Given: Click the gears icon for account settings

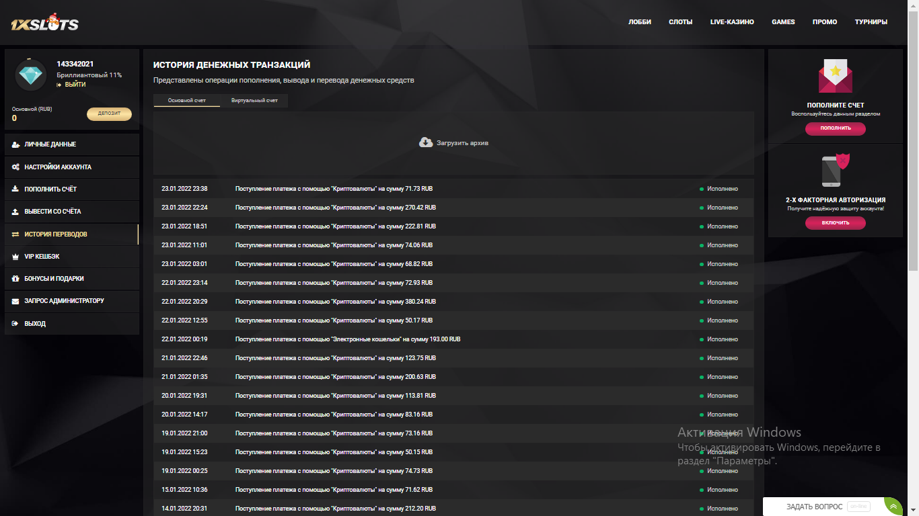Looking at the screenshot, I should click(15, 167).
